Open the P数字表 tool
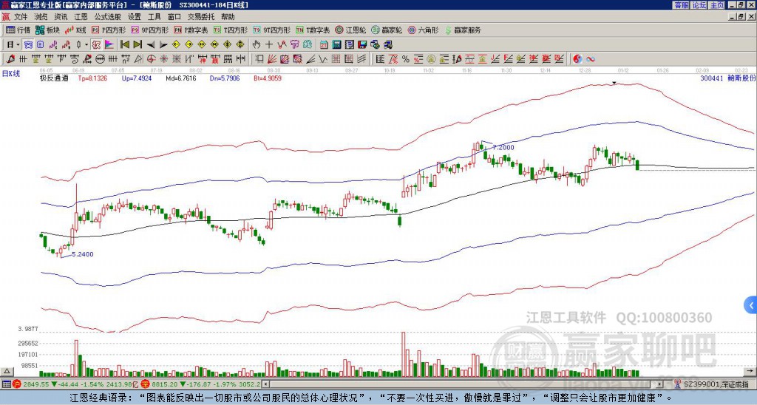Image resolution: width=757 pixels, height=405 pixels. (191, 30)
